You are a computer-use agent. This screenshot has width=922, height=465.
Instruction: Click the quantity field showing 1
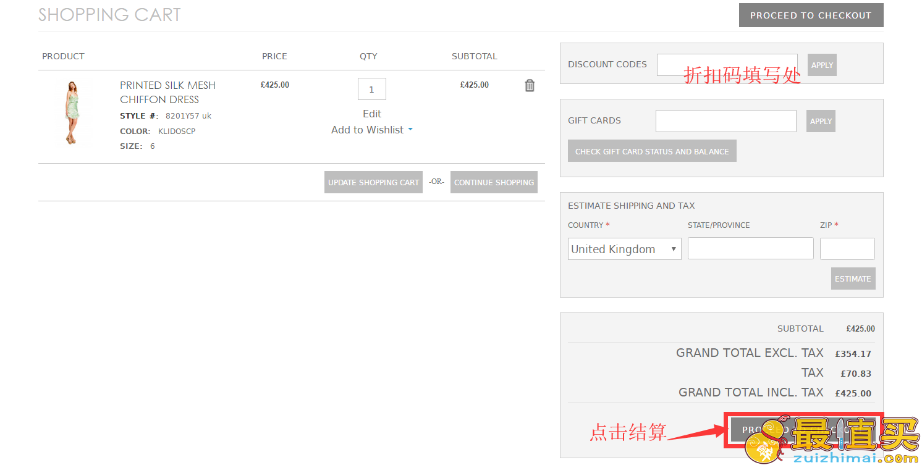point(371,89)
